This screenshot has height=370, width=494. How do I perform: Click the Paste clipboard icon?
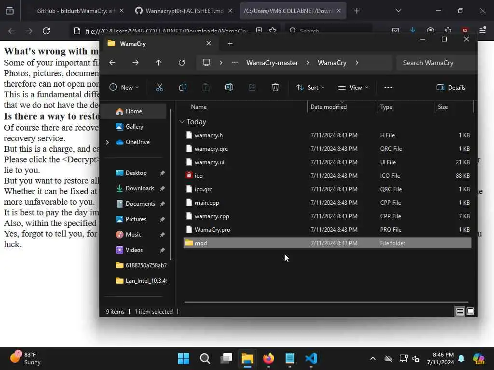(206, 88)
